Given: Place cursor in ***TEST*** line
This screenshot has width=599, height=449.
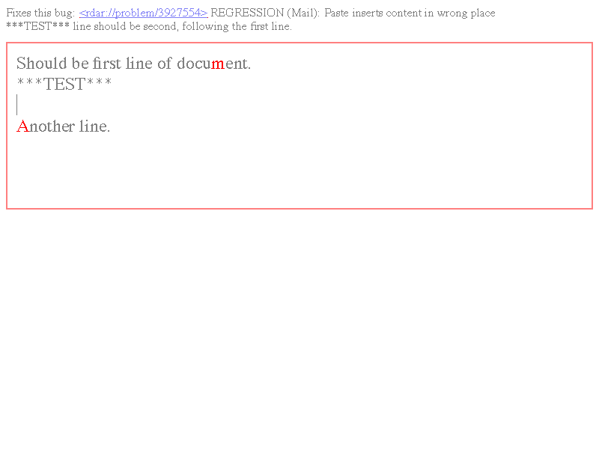Looking at the screenshot, I should (x=64, y=84).
